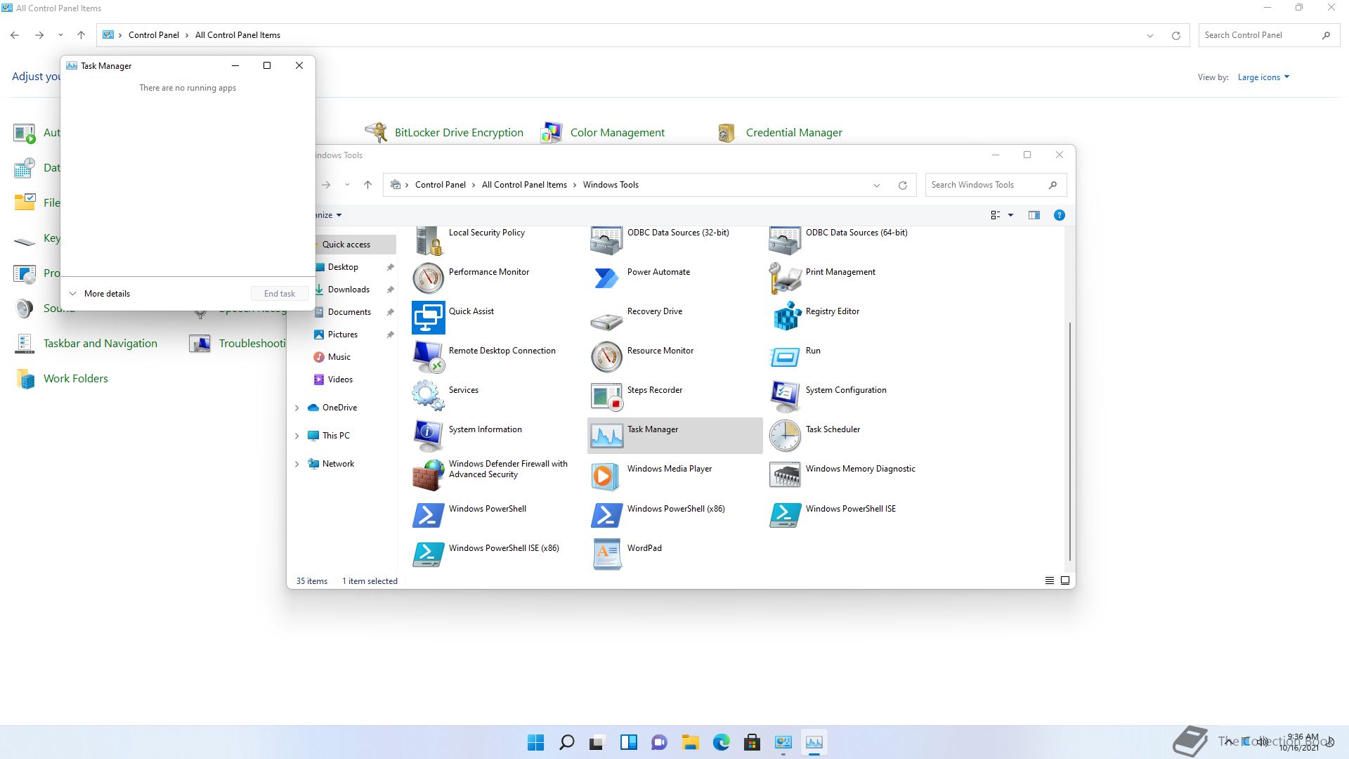Open the Run icon
Viewport: 1349px width, 759px height.
pyautogui.click(x=785, y=357)
